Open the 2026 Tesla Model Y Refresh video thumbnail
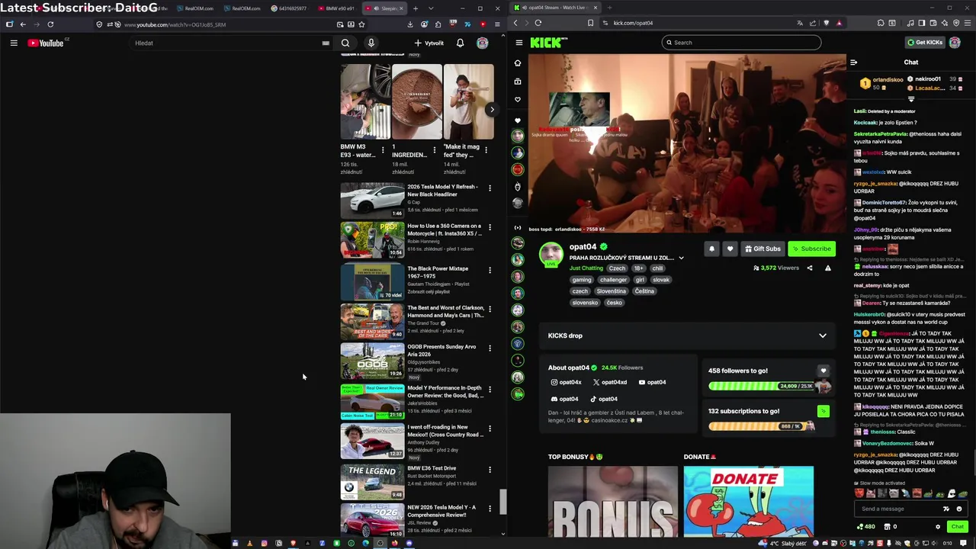The image size is (976, 549). point(372,201)
